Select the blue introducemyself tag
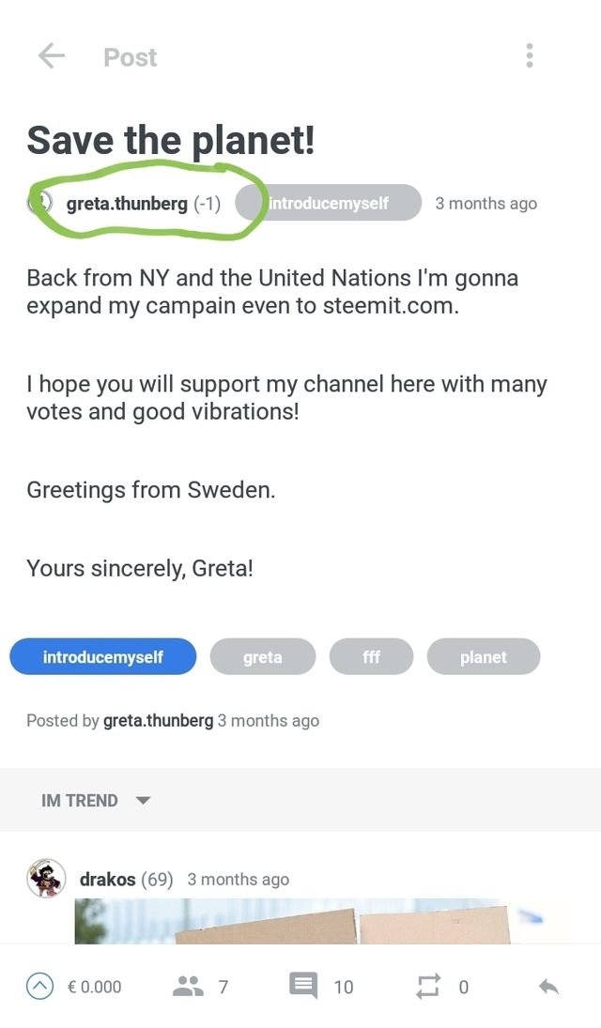This screenshot has width=601, height=1028. pyautogui.click(x=103, y=657)
